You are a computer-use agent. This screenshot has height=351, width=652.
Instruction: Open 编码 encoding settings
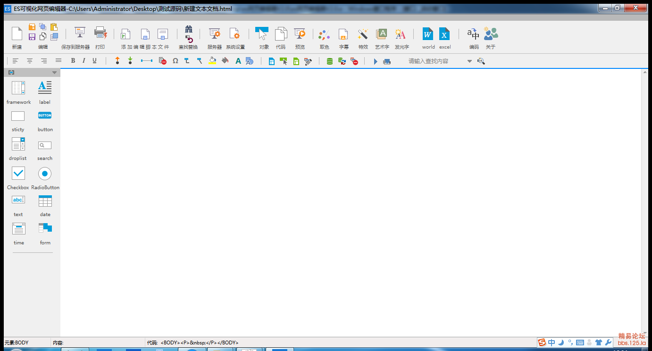[473, 33]
